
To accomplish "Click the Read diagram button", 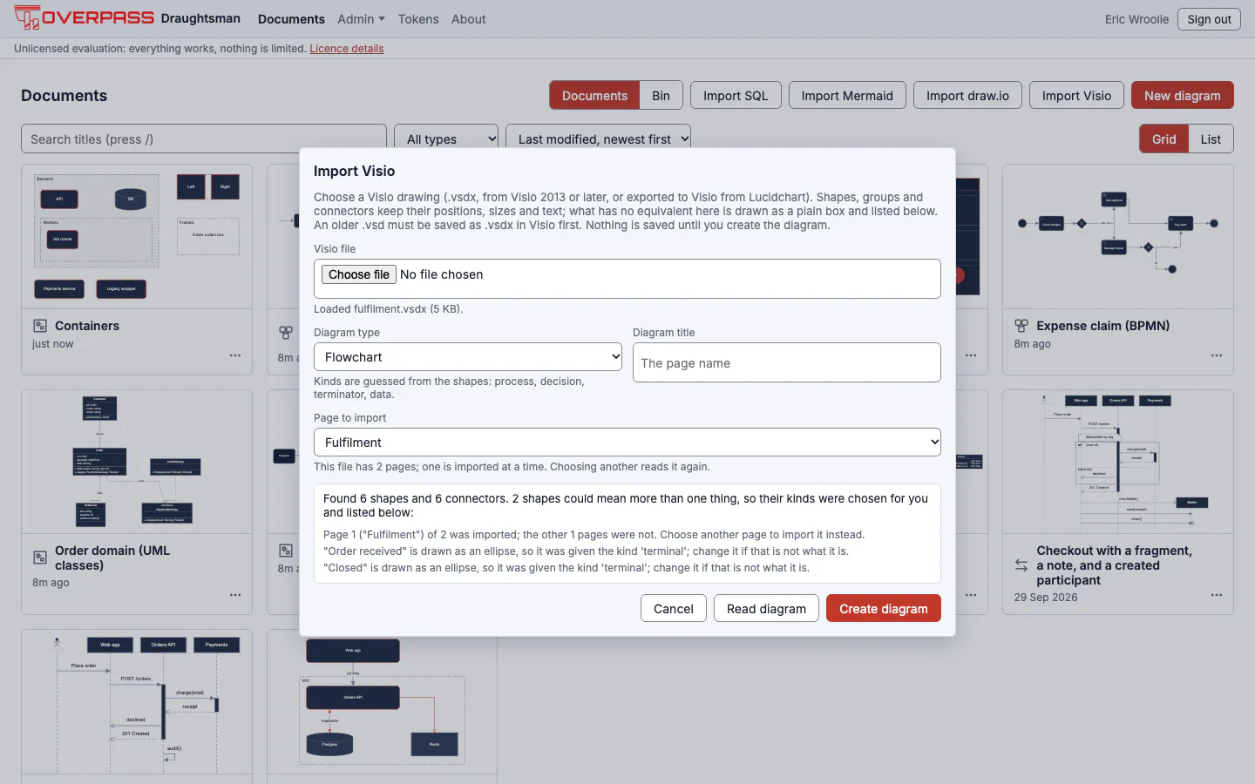I will [x=766, y=609].
